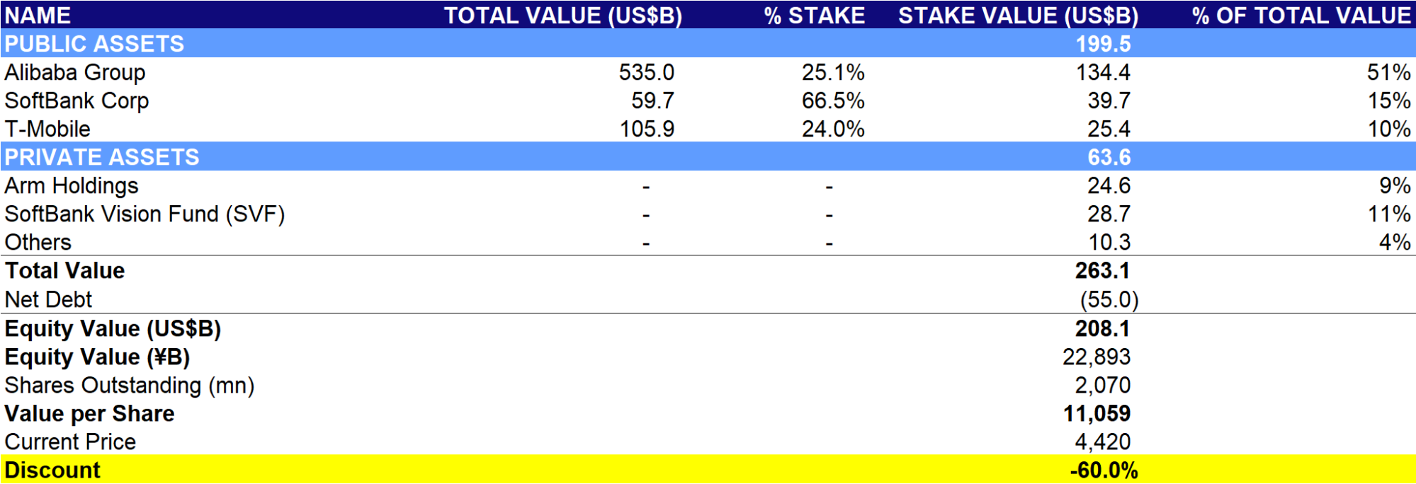Click SoftBank Corp share 15%
The image size is (1416, 484).
pos(1389,100)
